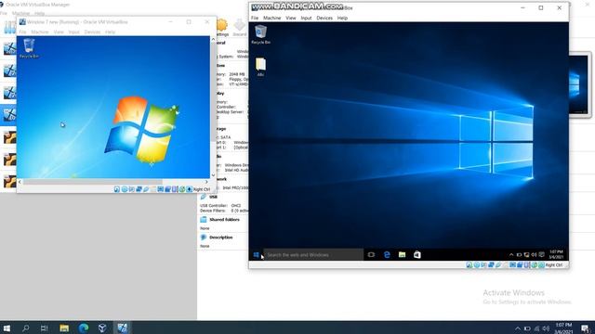Open Action Center in Windows 10 guest tray

pyautogui.click(x=541, y=255)
